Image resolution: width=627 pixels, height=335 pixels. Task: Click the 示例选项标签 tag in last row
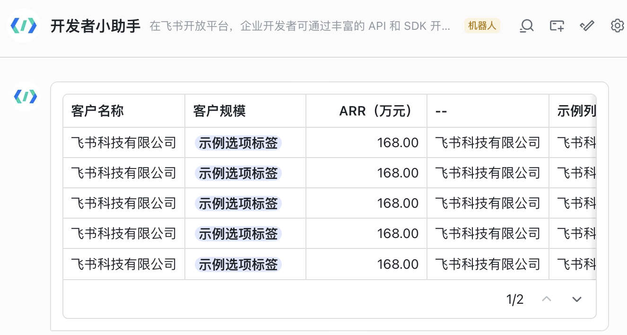coord(238,264)
